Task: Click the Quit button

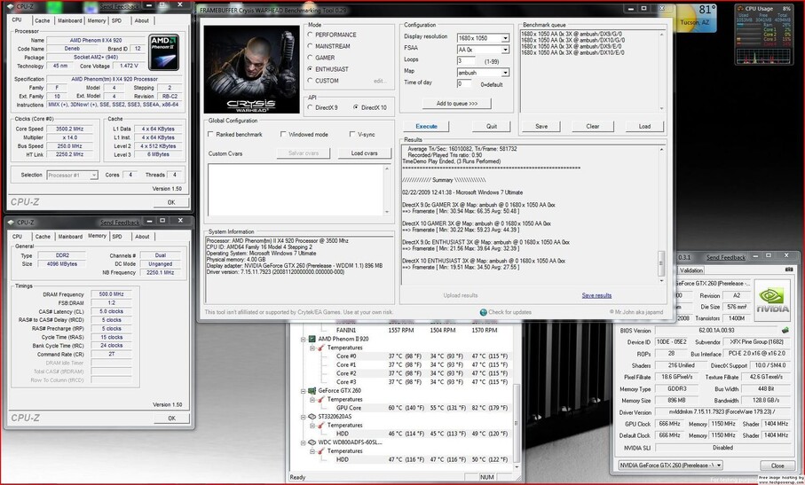Action: coord(492,126)
